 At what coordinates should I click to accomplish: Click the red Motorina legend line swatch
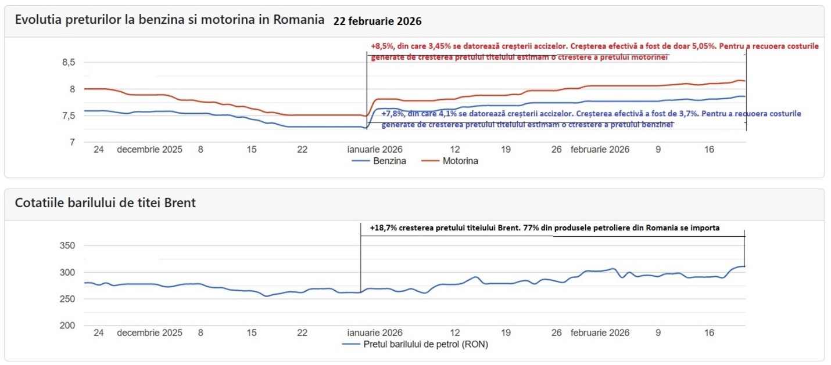[x=429, y=161]
